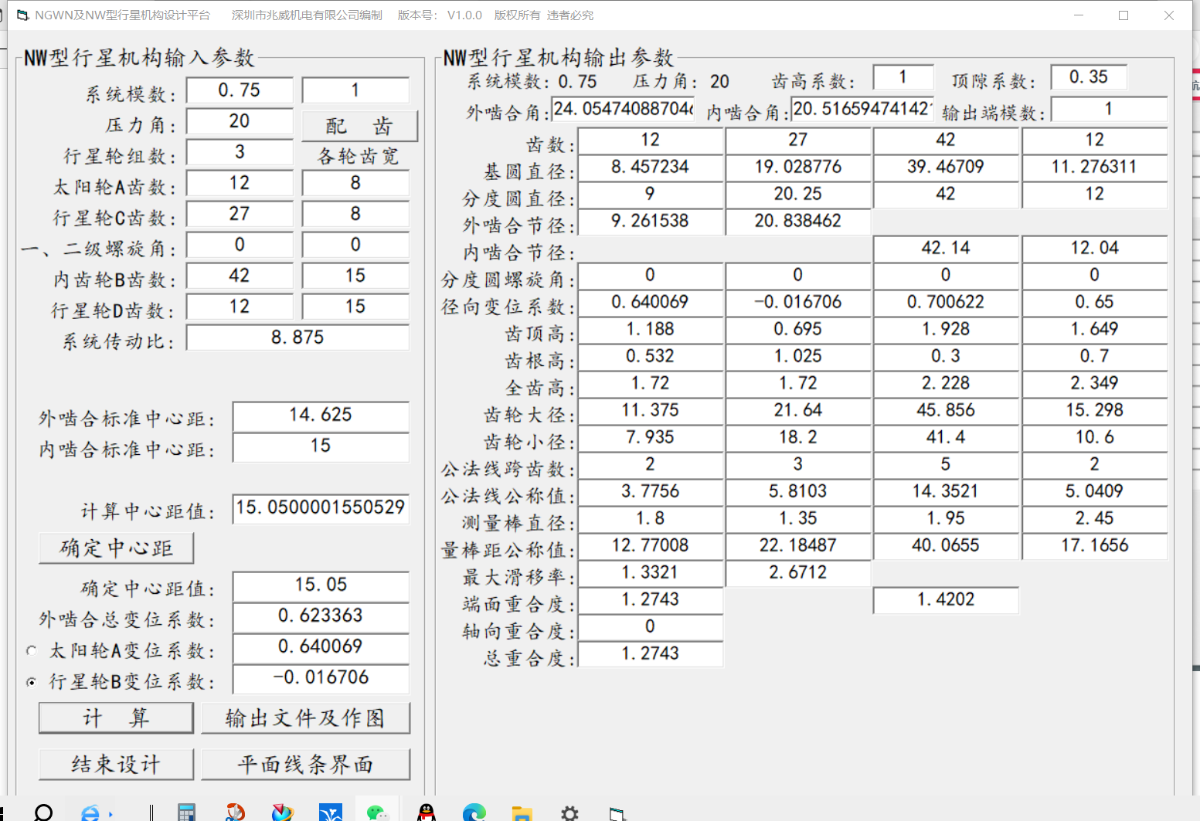This screenshot has height=821, width=1200.
Task: Select the 行星轮B变位系数 radio button
Action: pos(32,682)
